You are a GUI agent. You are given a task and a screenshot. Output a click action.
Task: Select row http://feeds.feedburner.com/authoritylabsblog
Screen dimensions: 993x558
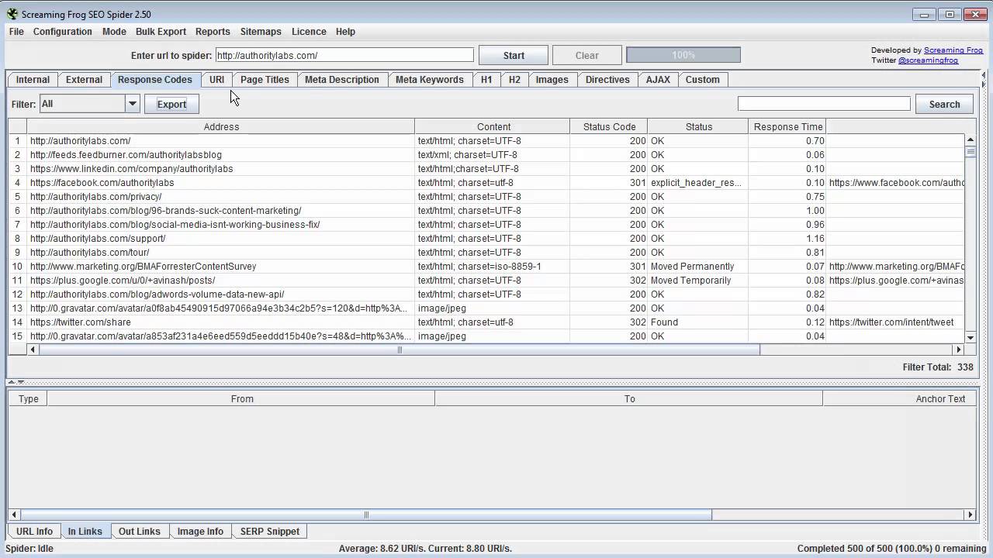(x=486, y=155)
